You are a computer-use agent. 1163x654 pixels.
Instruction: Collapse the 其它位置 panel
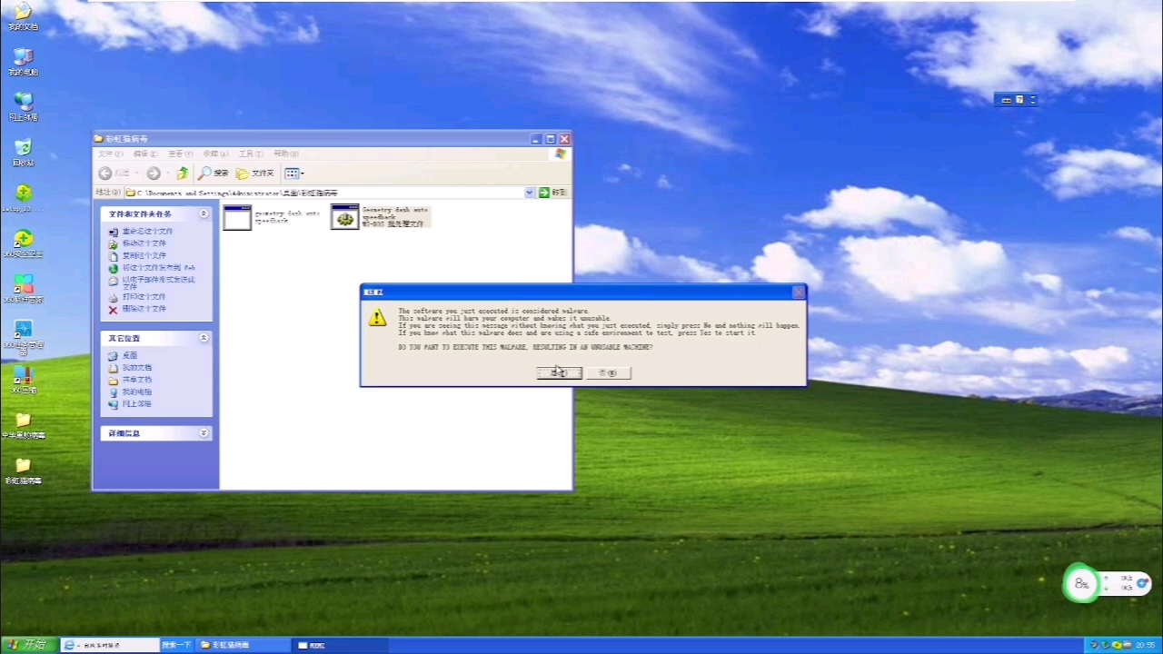[204, 338]
